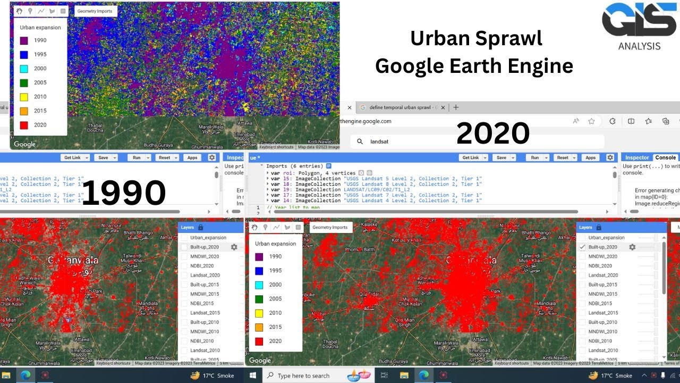
Task: Select the add marker tool in the 2020 map
Action: pyautogui.click(x=265, y=227)
